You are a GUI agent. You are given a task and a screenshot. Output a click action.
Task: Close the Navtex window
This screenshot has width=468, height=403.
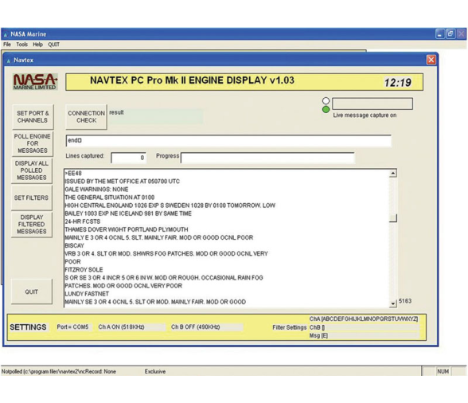pyautogui.click(x=431, y=60)
